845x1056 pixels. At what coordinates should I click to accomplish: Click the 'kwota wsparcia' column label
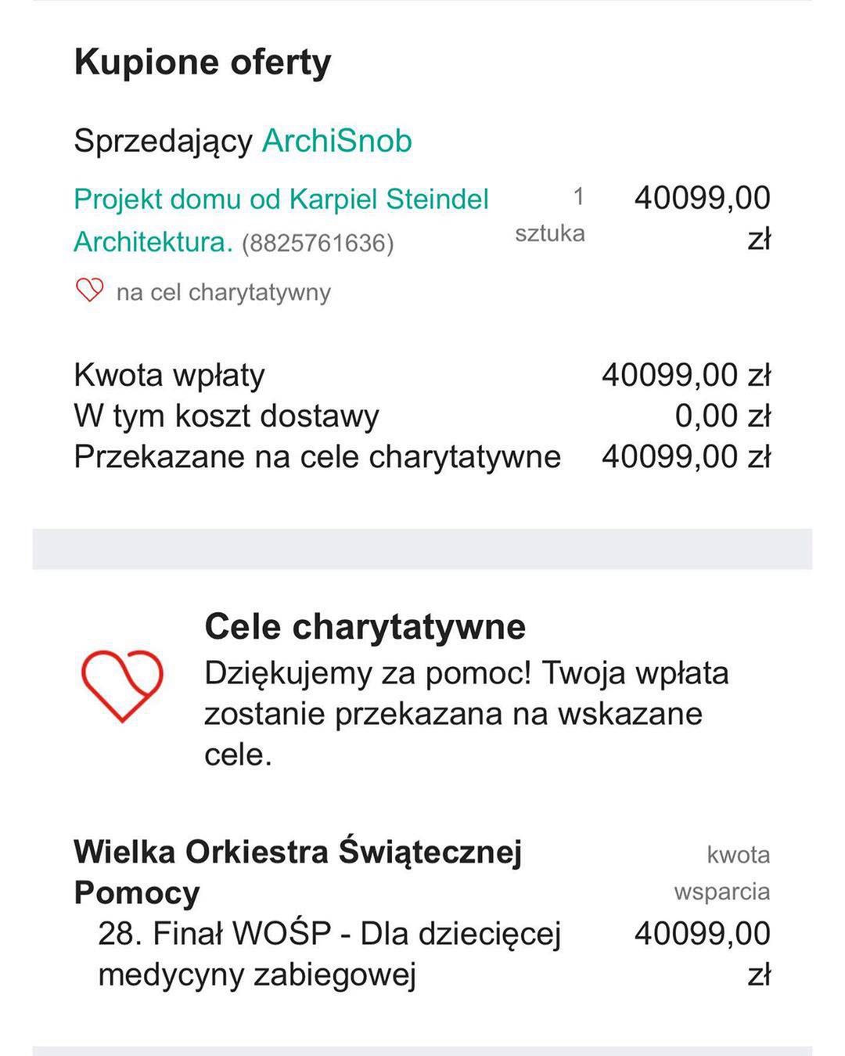[722, 873]
